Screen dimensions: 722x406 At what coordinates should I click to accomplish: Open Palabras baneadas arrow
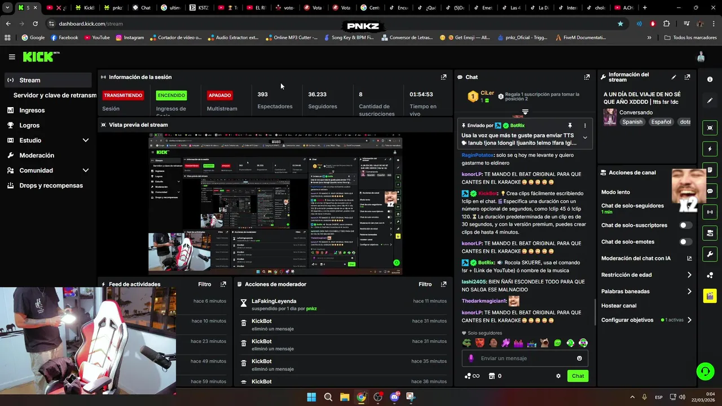[x=689, y=292]
